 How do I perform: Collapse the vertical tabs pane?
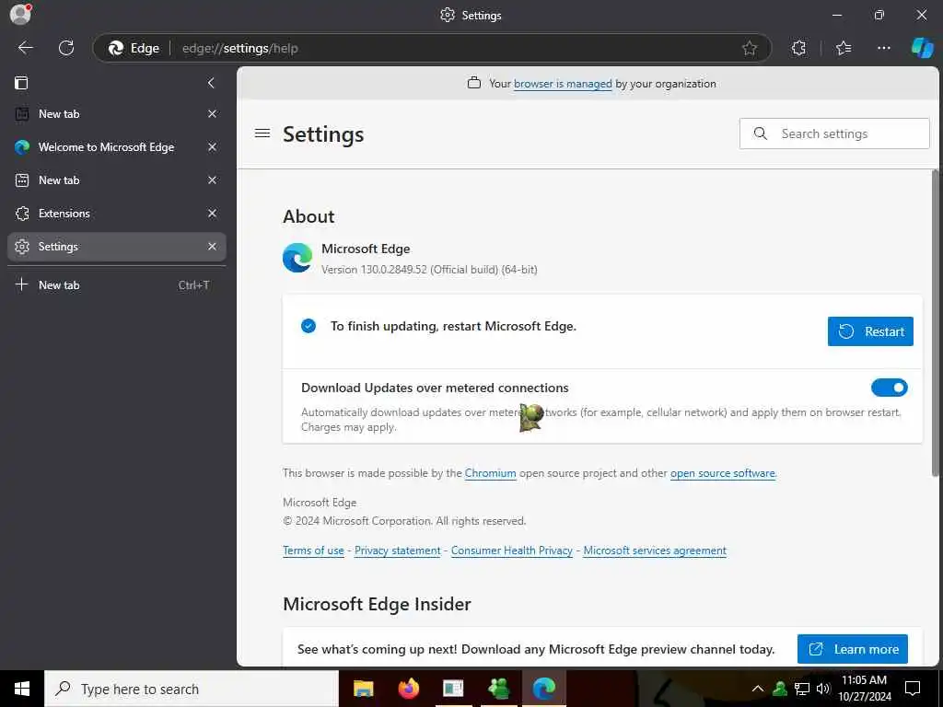coord(211,83)
